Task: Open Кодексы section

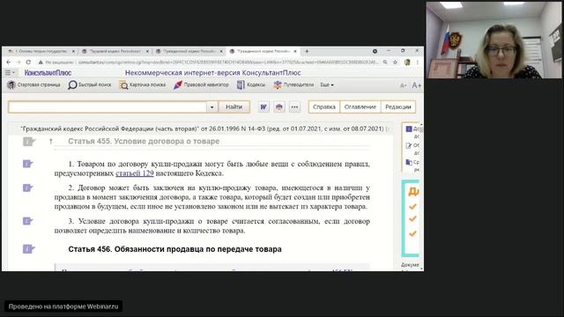Action: [251, 85]
